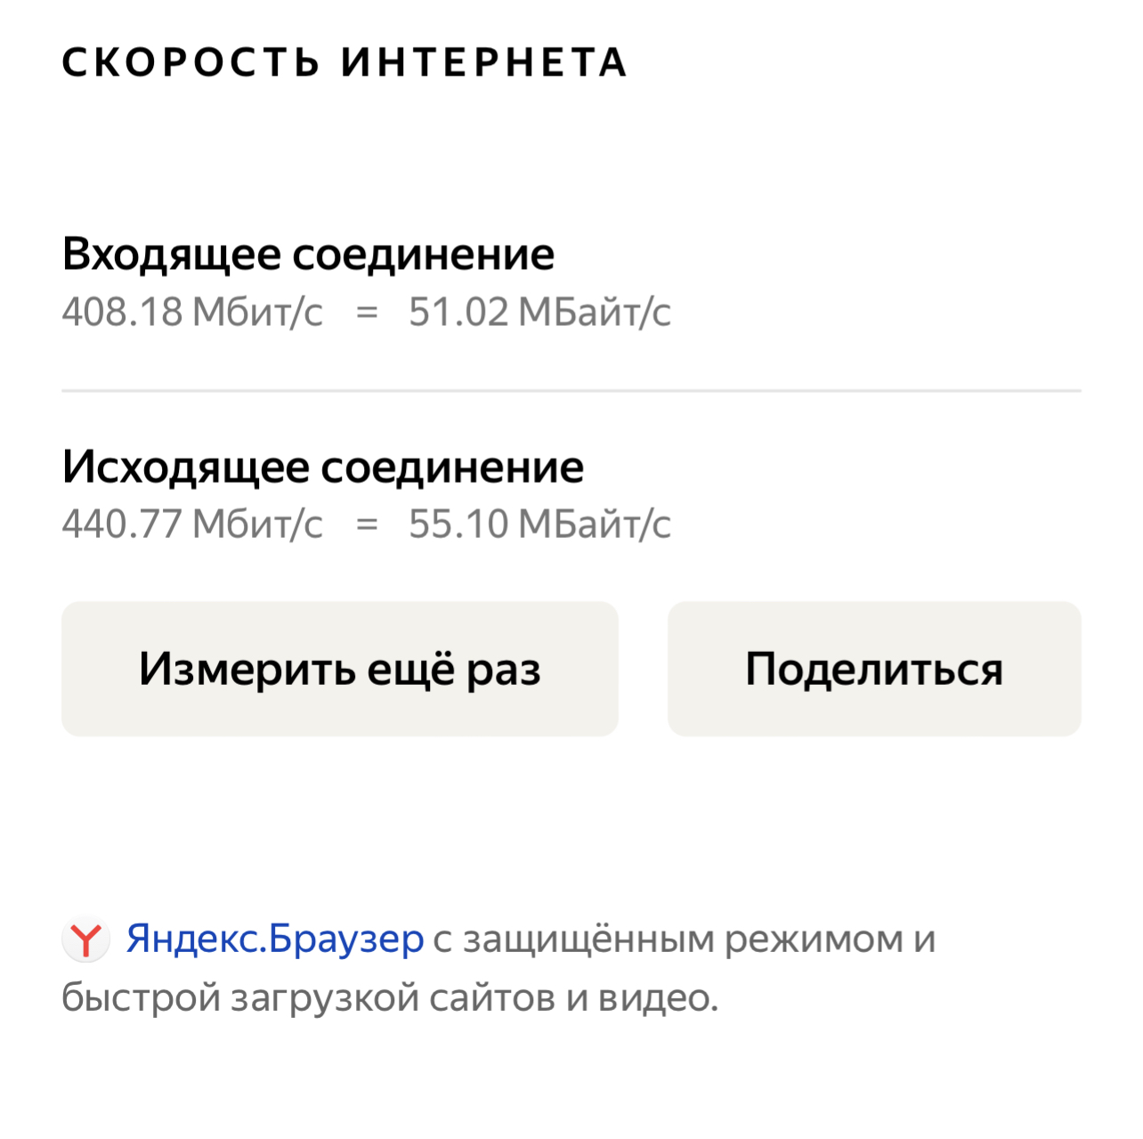The height and width of the screenshot is (1139, 1143).
Task: Click the 51.02 МБайт/с incoming value
Action: click(539, 313)
